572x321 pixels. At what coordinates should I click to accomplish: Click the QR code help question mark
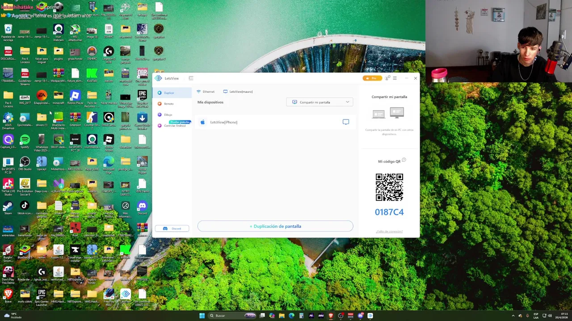point(404,160)
